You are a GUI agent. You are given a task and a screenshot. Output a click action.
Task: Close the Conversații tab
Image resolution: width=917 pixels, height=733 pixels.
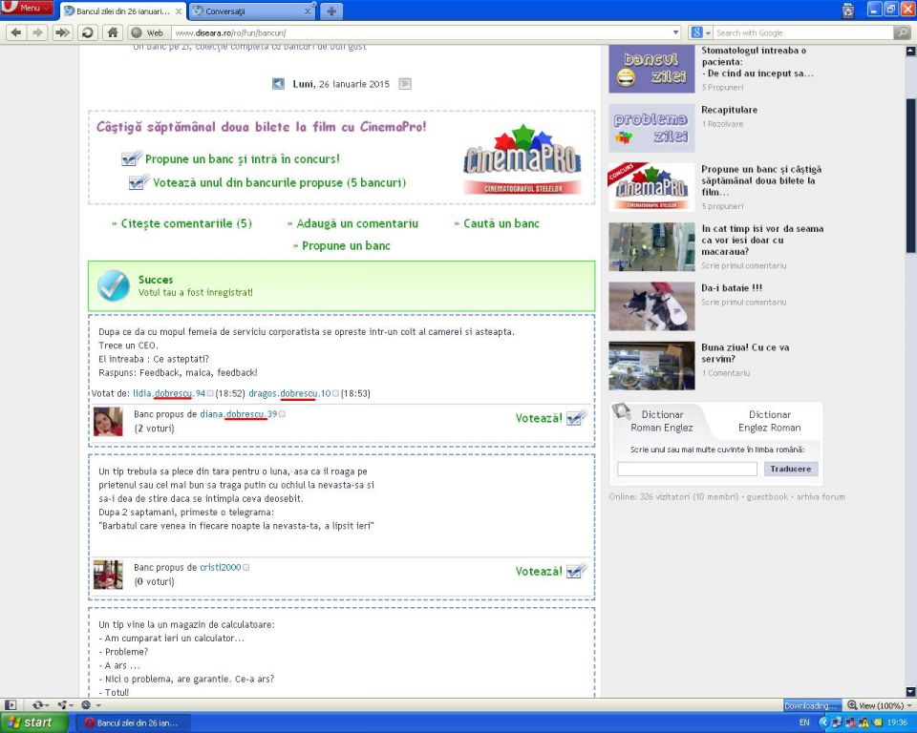coord(308,11)
